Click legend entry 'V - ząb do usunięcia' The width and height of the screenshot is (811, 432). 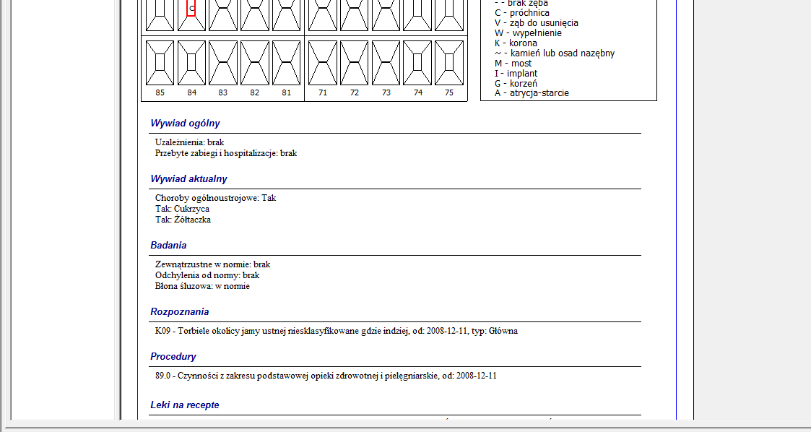537,23
